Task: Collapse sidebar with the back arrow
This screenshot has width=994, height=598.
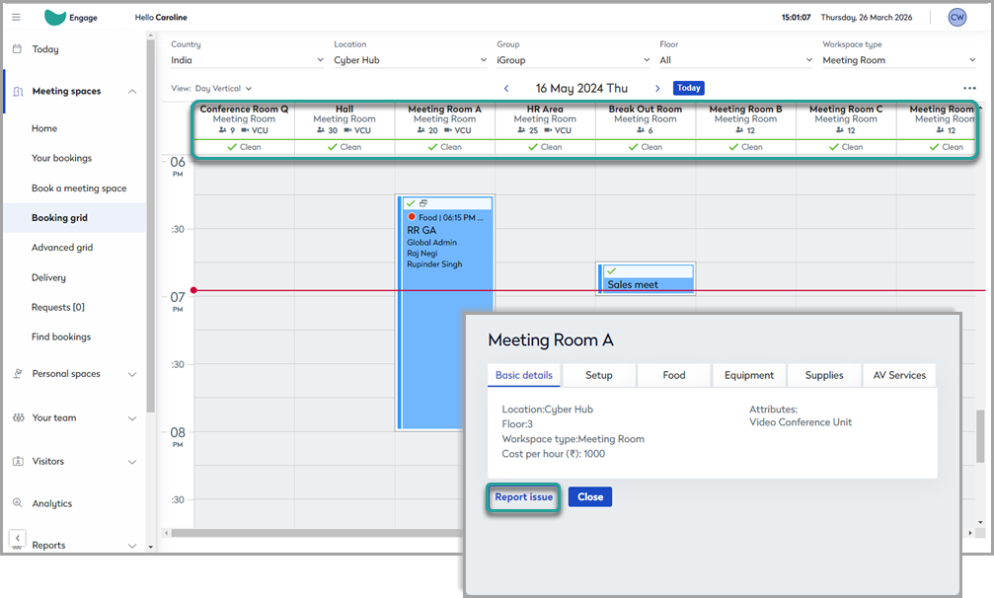Action: [x=18, y=537]
